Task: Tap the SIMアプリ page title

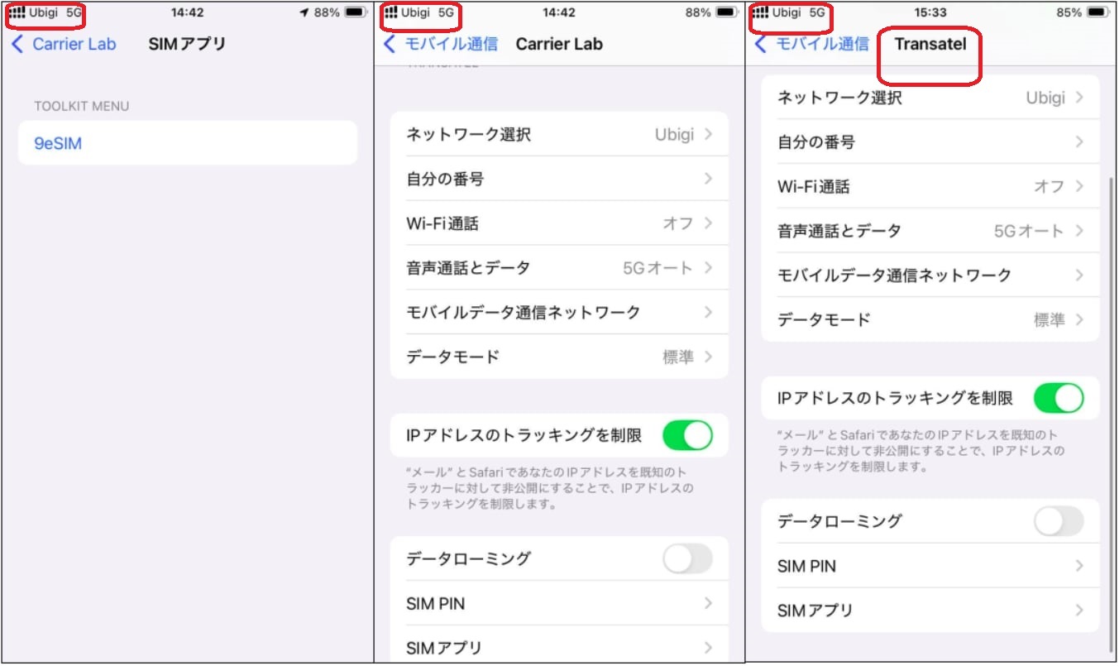Action: [187, 44]
